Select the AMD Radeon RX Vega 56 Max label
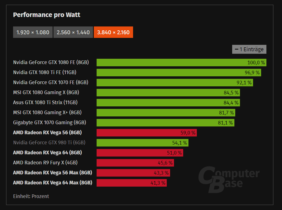This screenshot has height=210, width=282. (x=53, y=173)
